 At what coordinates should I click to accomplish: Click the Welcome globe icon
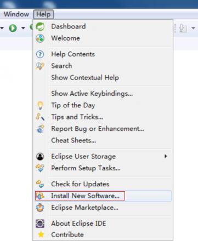[x=40, y=38]
